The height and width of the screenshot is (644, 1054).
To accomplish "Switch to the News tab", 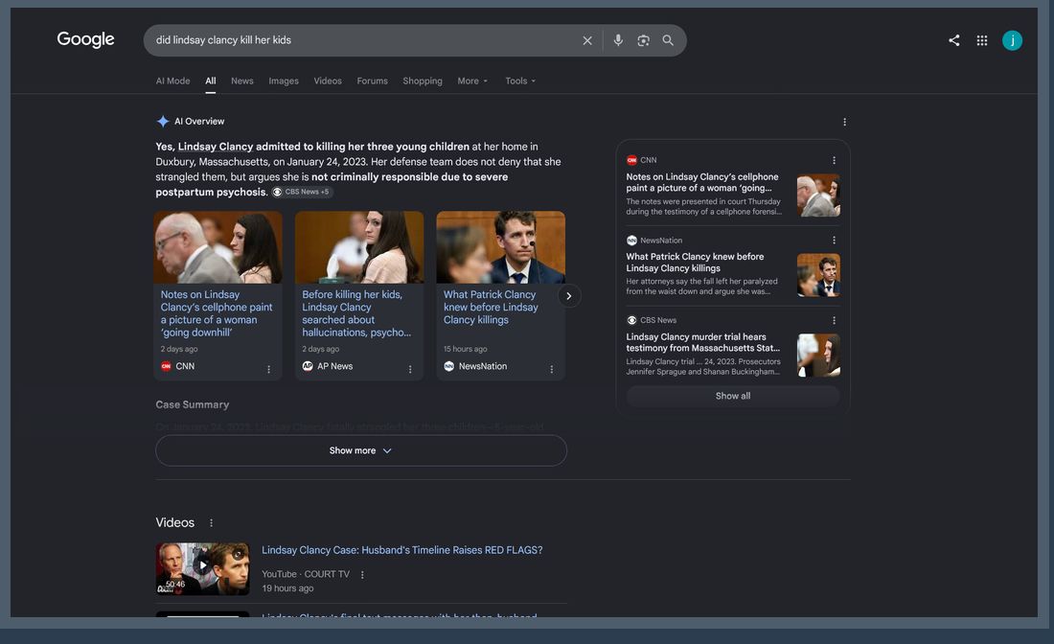I will pos(242,80).
